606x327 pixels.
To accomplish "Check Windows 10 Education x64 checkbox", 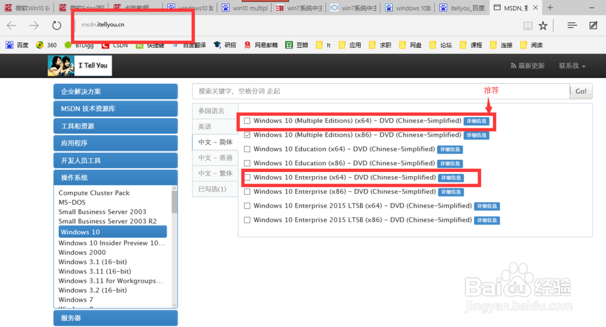I will pos(247,149).
